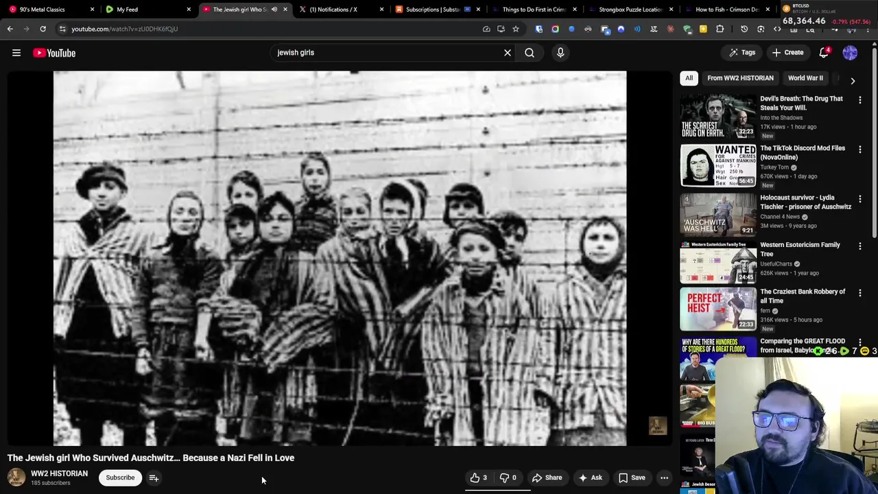Screen dimensions: 878x494
Task: Click the Share button
Action: point(547,478)
